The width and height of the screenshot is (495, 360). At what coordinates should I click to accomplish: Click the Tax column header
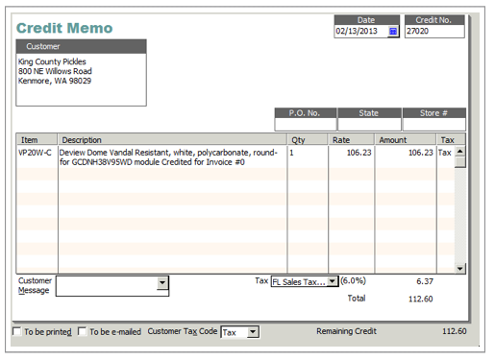click(x=450, y=140)
